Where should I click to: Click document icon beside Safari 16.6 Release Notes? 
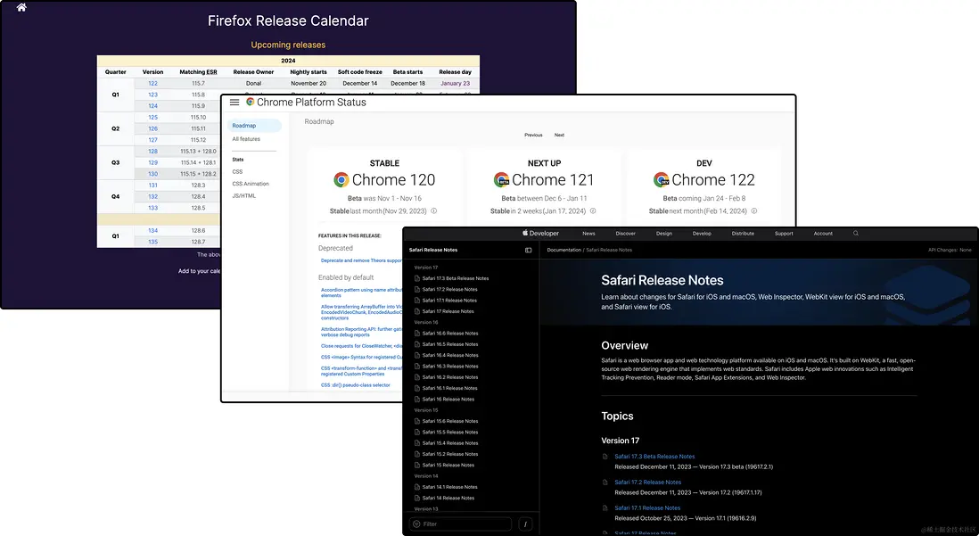[417, 333]
